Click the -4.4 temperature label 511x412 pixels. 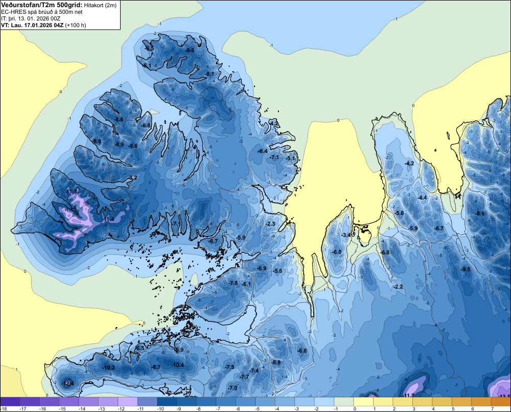tap(423, 198)
